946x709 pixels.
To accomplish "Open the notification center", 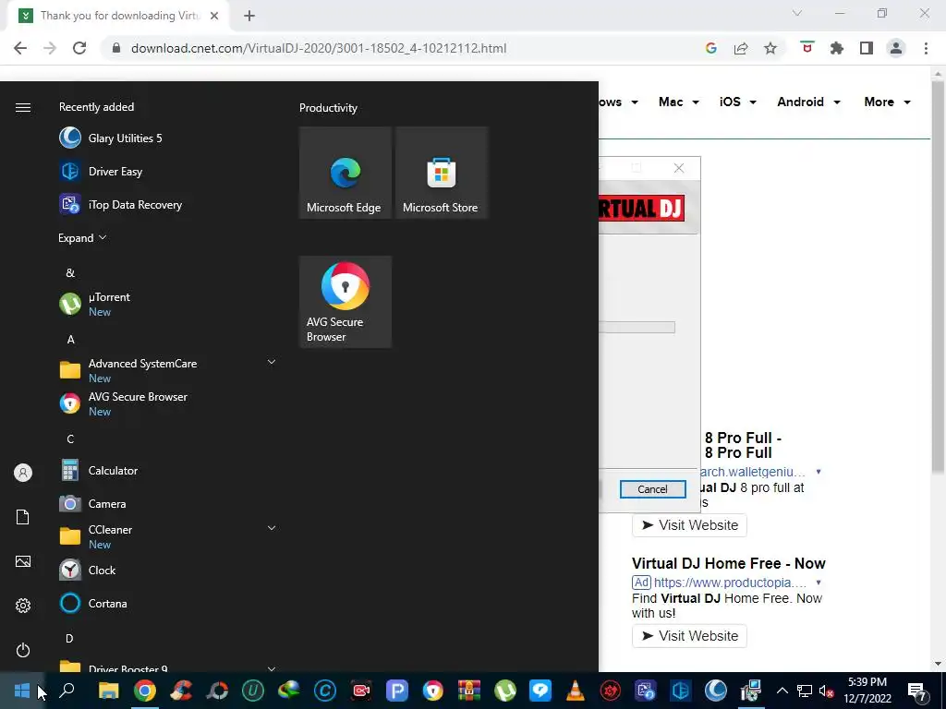I will click(x=917, y=691).
